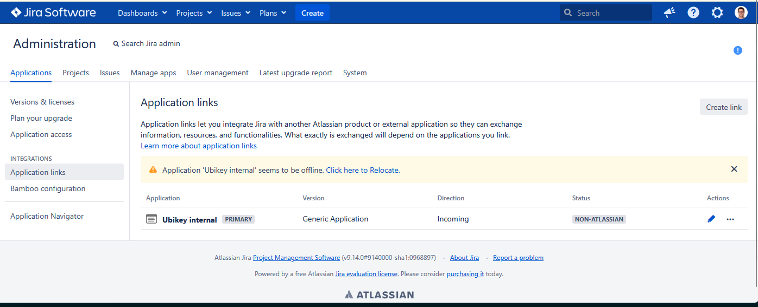Screen dimensions: 758x307
Task: Click the Generic Application version cell
Action: tap(336, 219)
